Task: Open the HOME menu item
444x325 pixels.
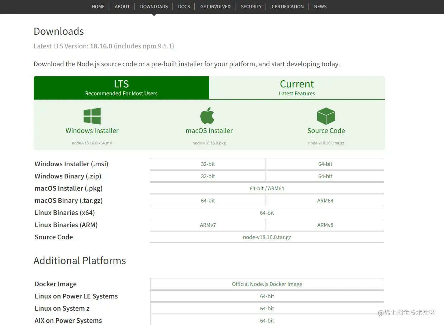Action: click(x=98, y=6)
